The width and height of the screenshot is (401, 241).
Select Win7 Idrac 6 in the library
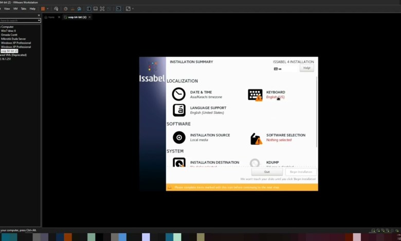8,31
